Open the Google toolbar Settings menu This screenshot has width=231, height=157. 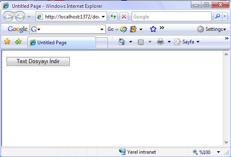[x=212, y=29]
